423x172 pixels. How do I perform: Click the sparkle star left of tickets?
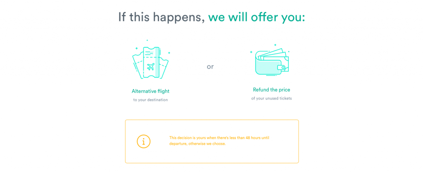pyautogui.click(x=136, y=48)
